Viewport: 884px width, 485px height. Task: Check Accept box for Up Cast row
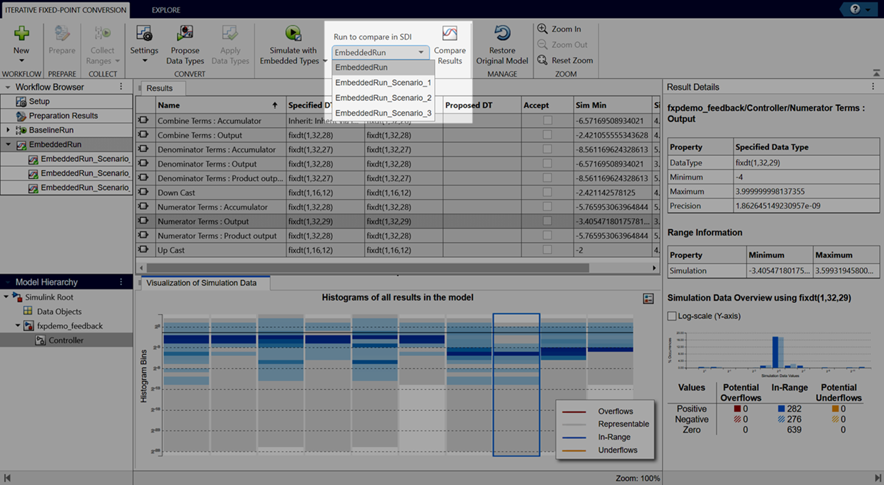[x=547, y=250]
